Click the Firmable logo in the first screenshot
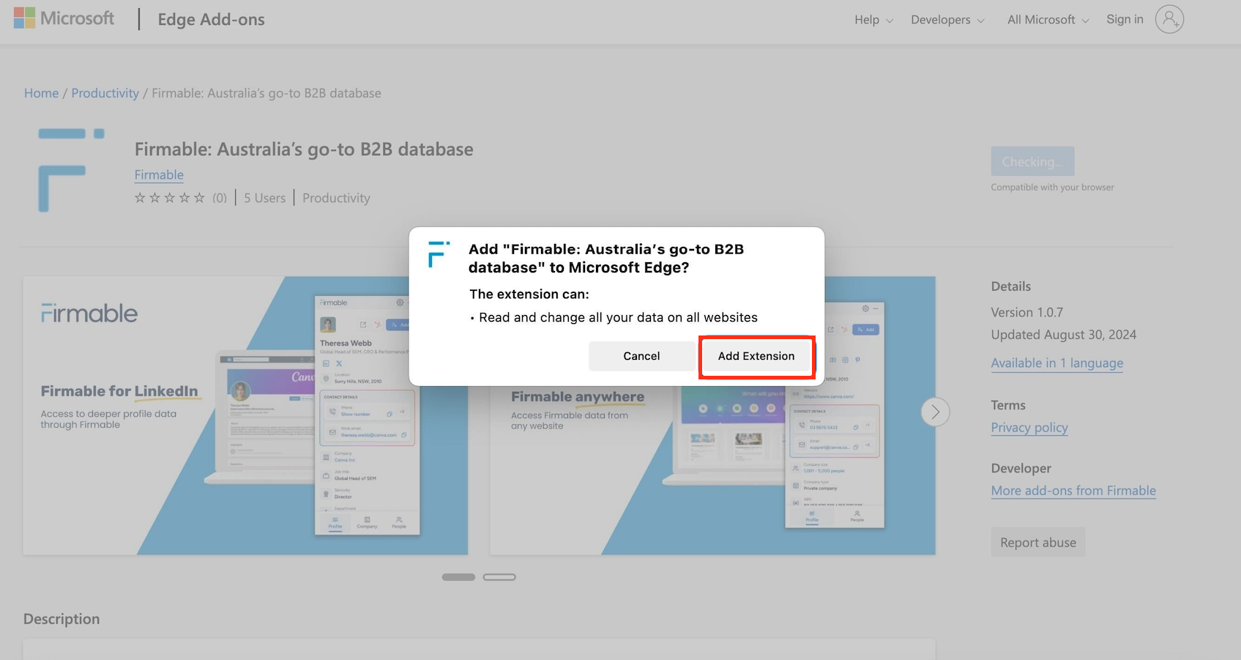 [x=89, y=313]
